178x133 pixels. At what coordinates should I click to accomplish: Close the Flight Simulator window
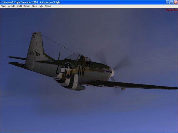(175, 2)
